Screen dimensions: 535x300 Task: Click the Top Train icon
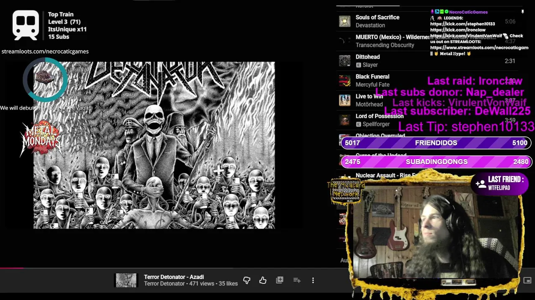(25, 25)
